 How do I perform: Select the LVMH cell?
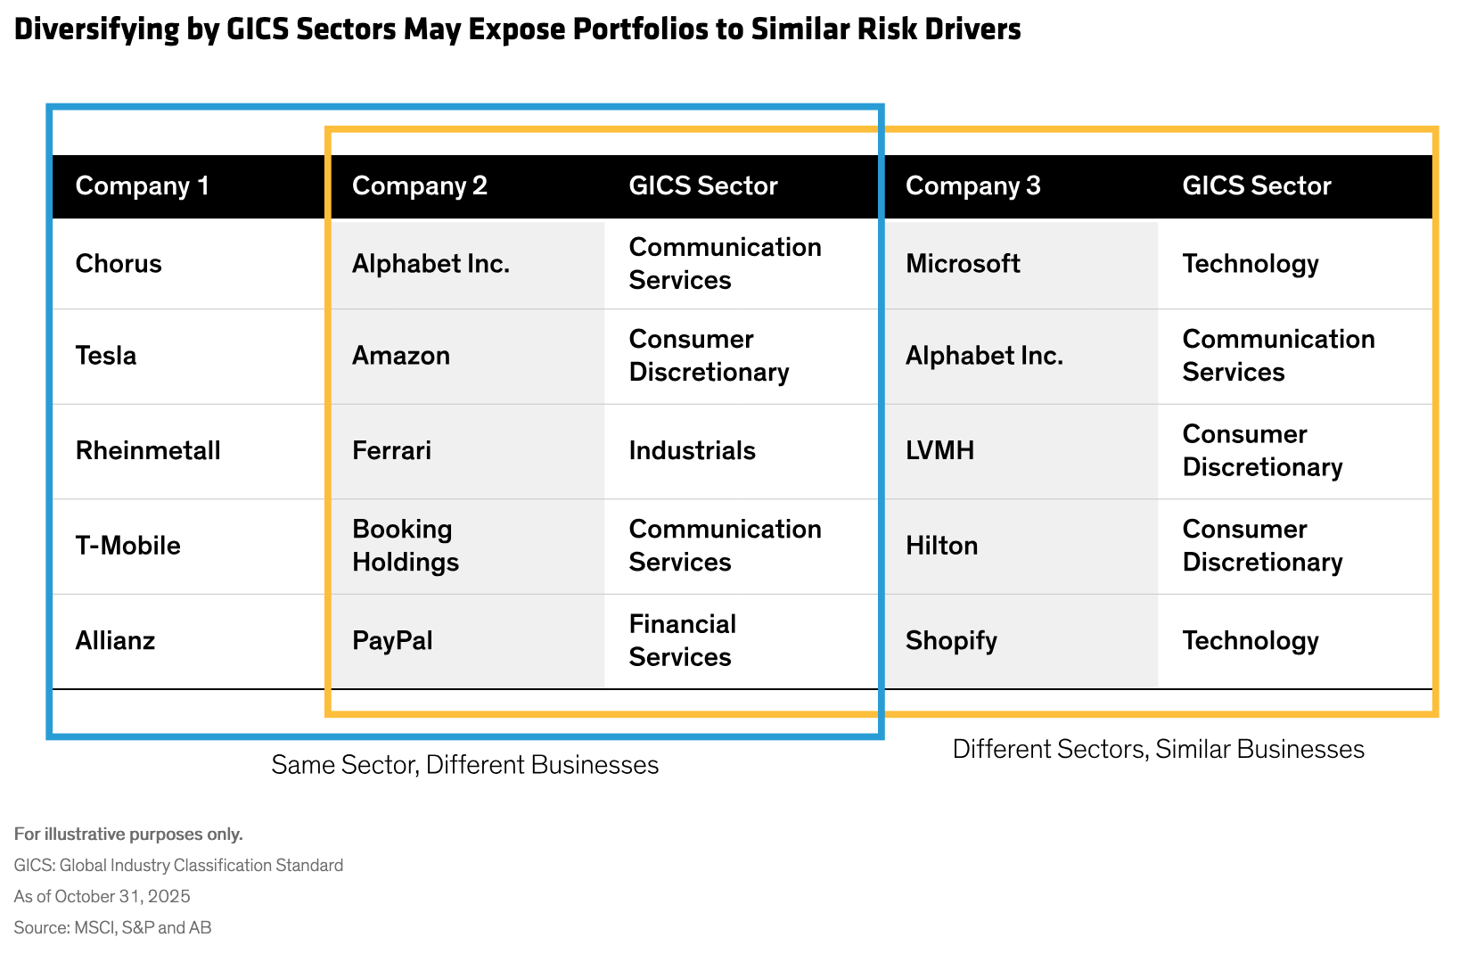(940, 450)
